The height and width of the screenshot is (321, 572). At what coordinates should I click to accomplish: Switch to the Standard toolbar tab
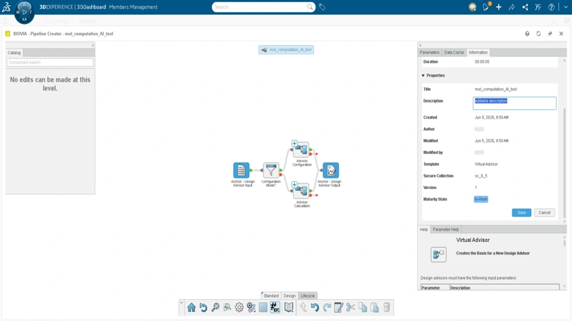(271, 295)
